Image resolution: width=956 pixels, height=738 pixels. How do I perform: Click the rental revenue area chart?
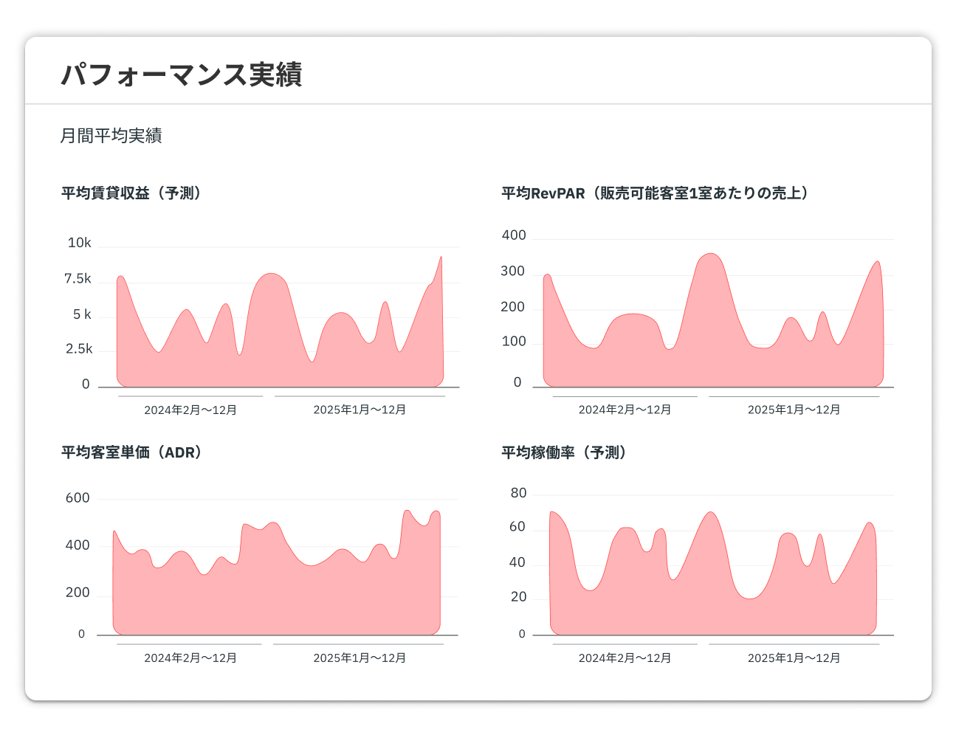(x=280, y=321)
